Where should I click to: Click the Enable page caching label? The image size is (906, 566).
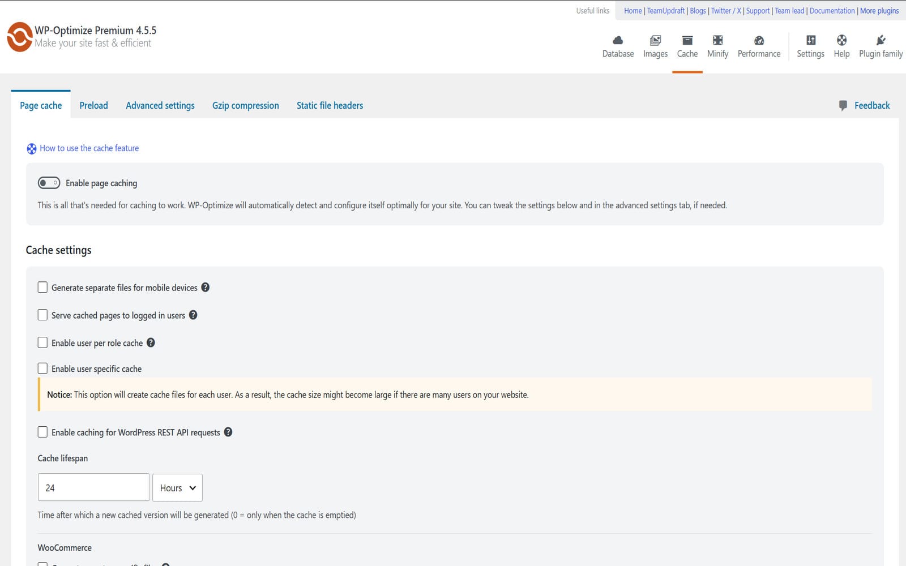pyautogui.click(x=101, y=183)
